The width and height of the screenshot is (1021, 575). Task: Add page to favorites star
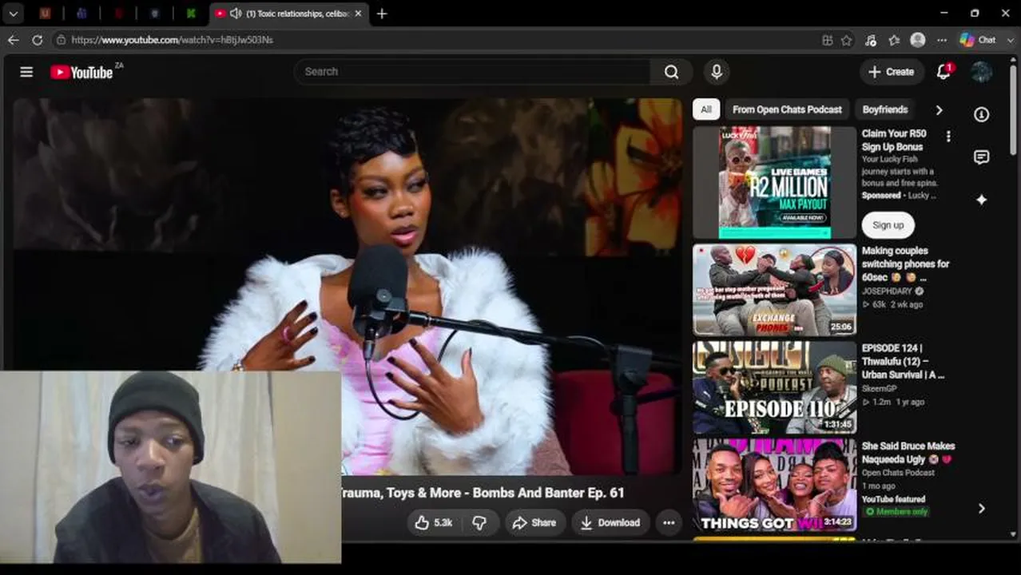click(x=846, y=40)
